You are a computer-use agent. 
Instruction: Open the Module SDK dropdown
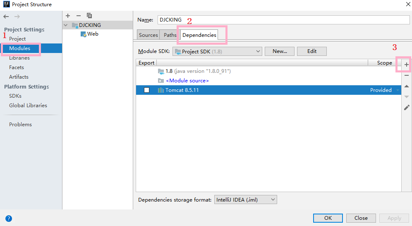(217, 51)
